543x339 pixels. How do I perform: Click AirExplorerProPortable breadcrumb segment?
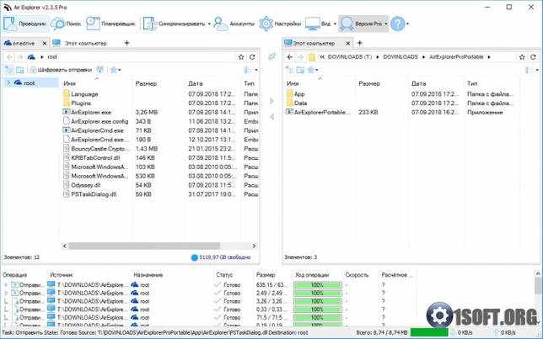click(456, 56)
